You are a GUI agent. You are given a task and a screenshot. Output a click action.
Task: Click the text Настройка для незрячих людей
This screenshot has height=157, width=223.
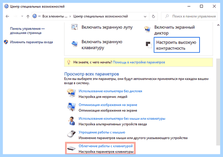click(103, 97)
